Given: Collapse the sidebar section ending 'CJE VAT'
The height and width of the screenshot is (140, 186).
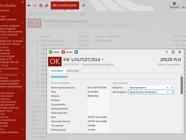Looking at the screenshot, I should coord(23,38).
